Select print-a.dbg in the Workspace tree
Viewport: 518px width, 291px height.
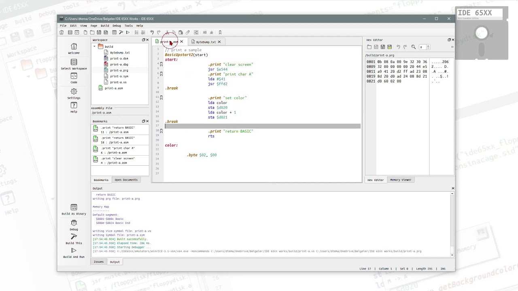[119, 64]
